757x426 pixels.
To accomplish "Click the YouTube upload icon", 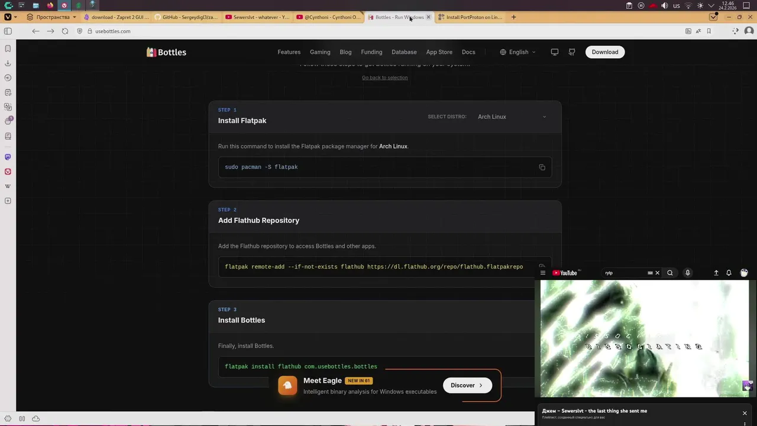I will [x=716, y=273].
